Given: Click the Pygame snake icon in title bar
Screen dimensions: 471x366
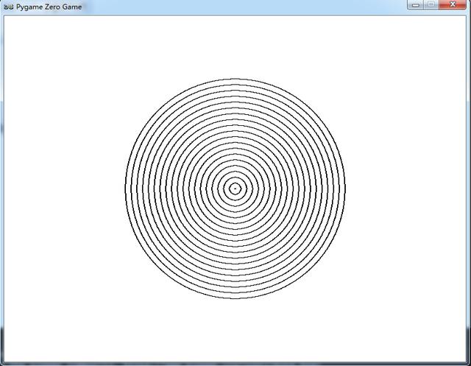Looking at the screenshot, I should pos(9,7).
